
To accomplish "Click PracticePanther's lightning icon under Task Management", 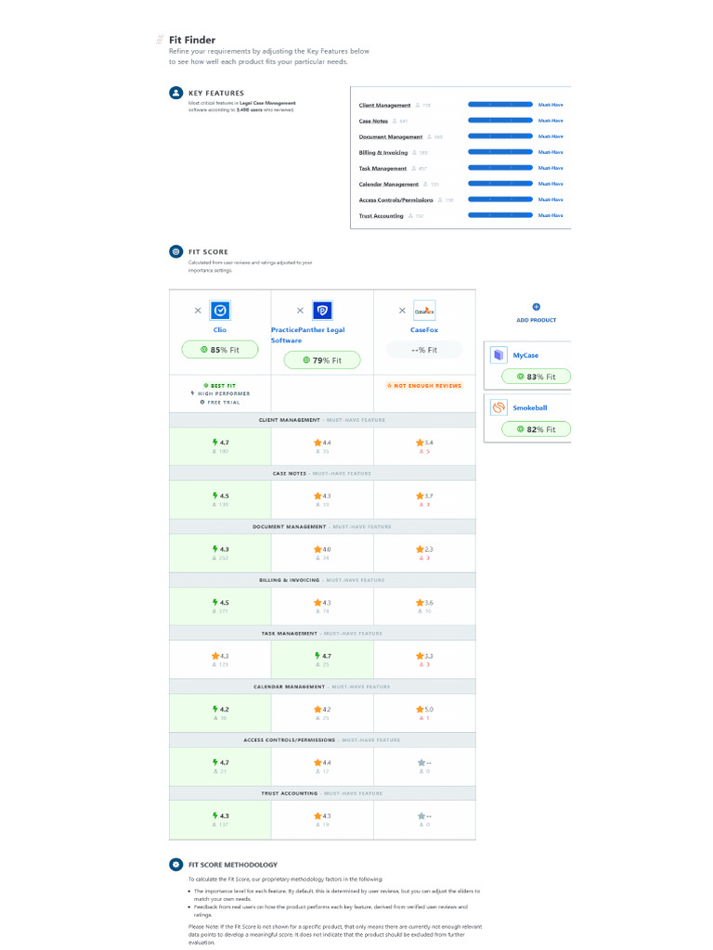I will (x=318, y=656).
